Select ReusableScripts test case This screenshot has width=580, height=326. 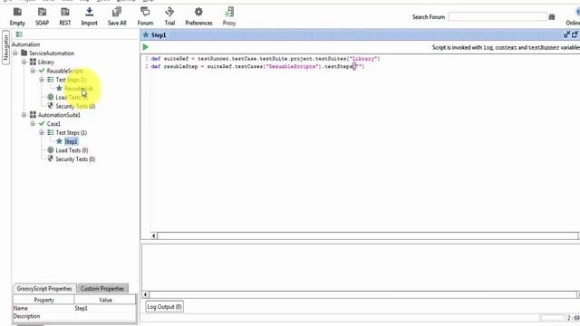click(64, 71)
